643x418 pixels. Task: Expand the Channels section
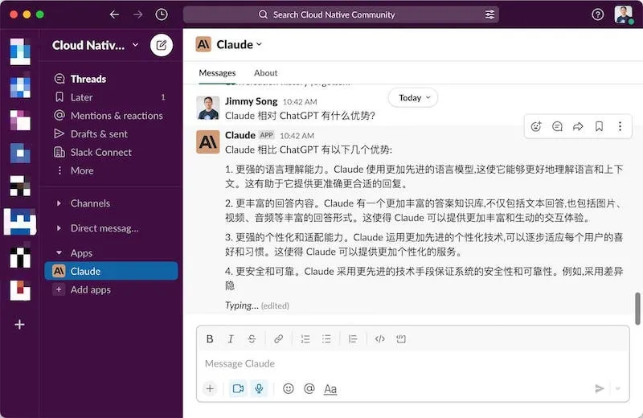point(59,203)
